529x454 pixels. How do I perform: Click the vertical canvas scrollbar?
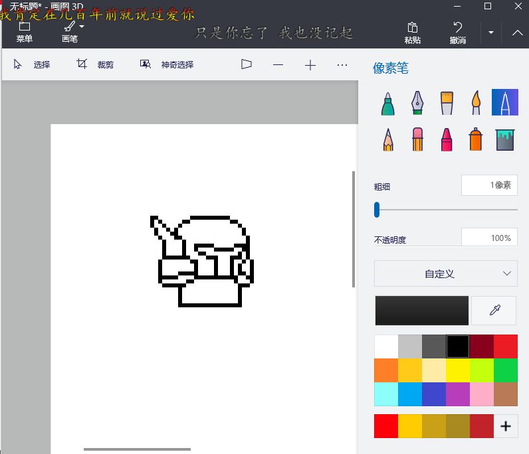point(354,229)
